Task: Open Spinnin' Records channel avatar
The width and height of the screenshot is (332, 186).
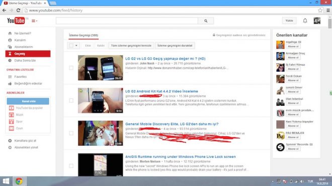Action: click(280, 147)
